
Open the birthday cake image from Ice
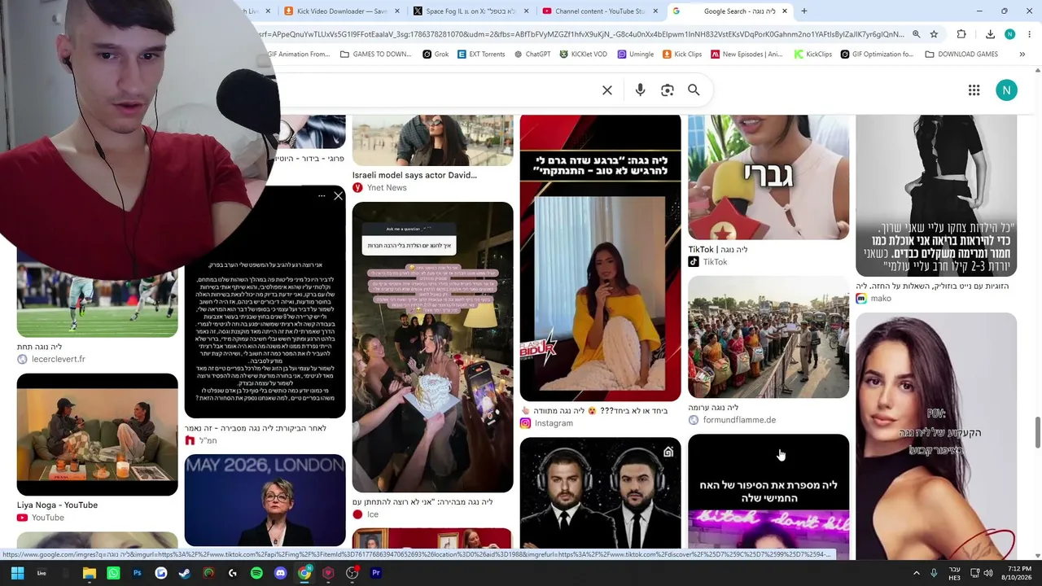[x=432, y=348]
